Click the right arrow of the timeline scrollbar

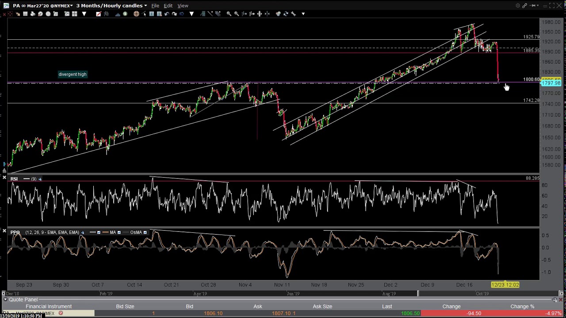tap(562, 293)
